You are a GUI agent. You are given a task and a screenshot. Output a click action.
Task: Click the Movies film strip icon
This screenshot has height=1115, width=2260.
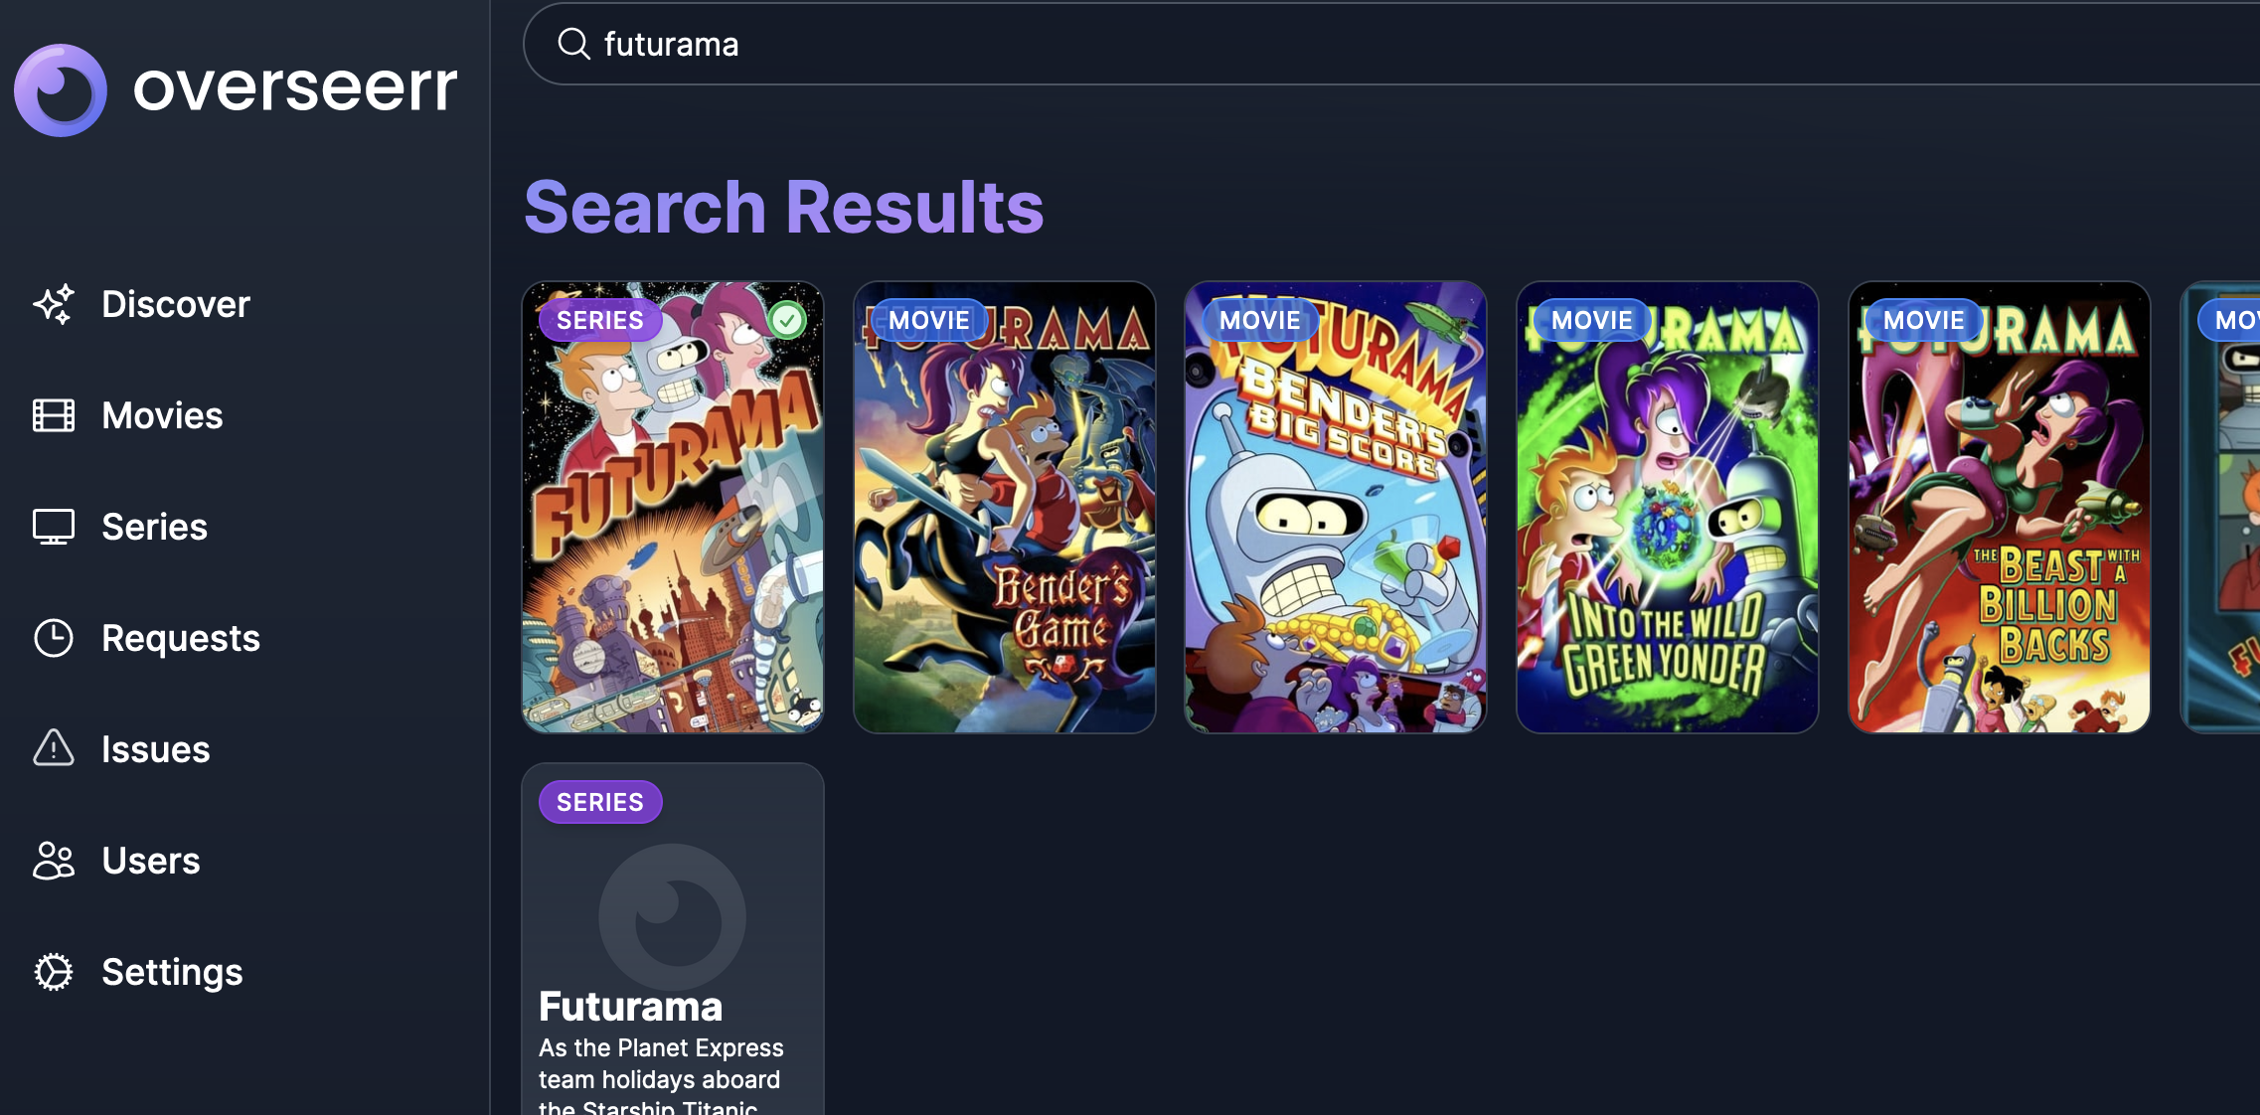coord(54,415)
